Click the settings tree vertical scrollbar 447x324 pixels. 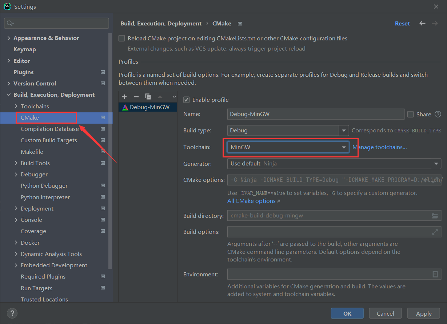coord(111,151)
